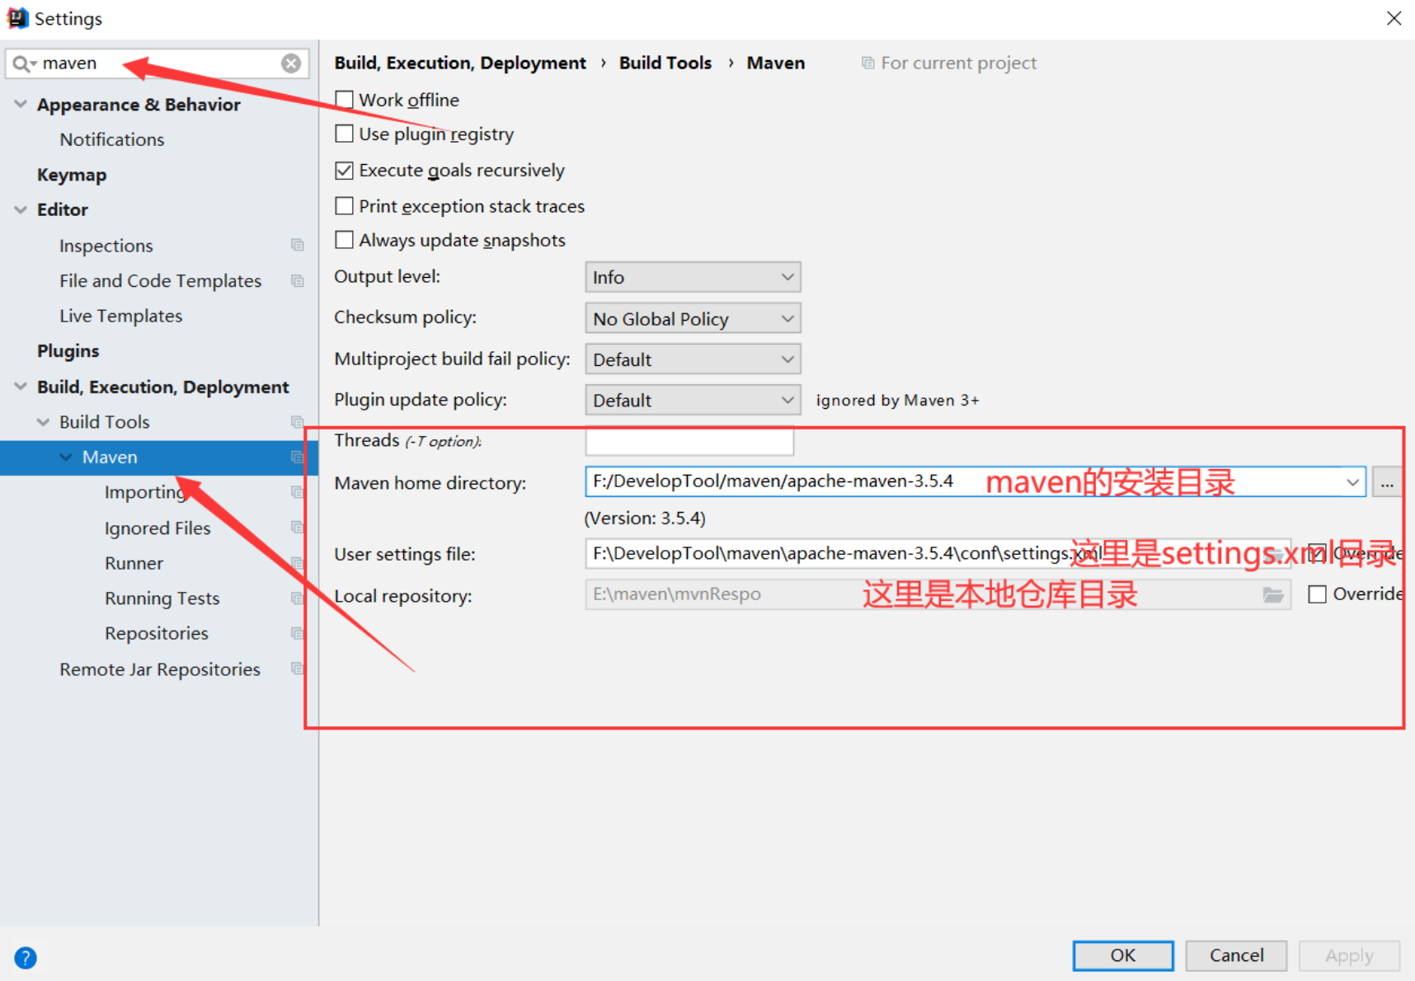This screenshot has width=1415, height=981.
Task: Click the project-level icon beside File and Code Templates
Action: point(298,280)
